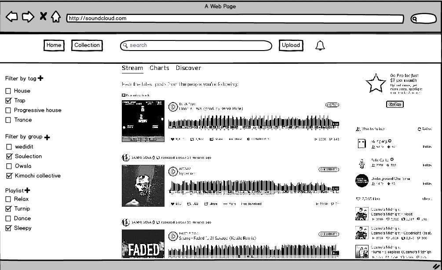Viewport: 442px width, 270px height.
Task: Click the browser stop X icon
Action: (x=43, y=16)
